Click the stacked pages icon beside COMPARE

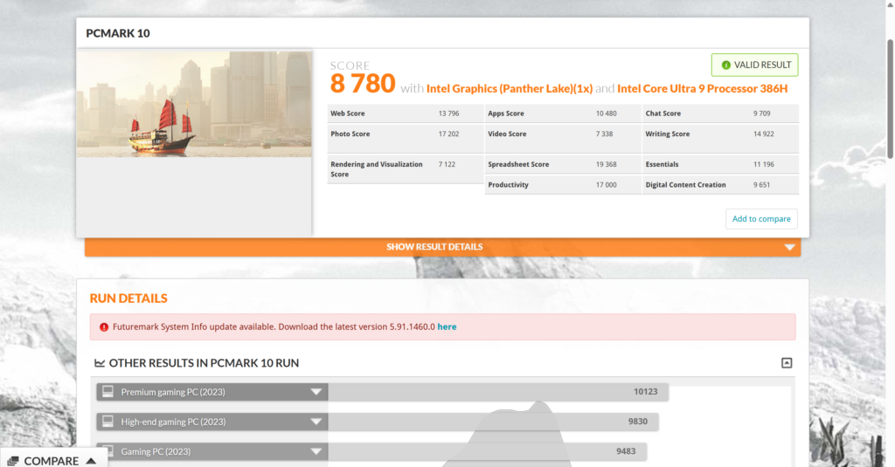pos(13,461)
